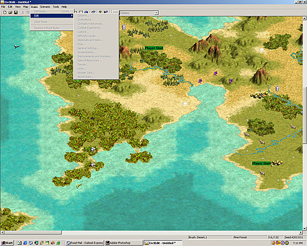Click the Cut scissors icon in toolbar
307x246 pixels.
[x=23, y=12]
